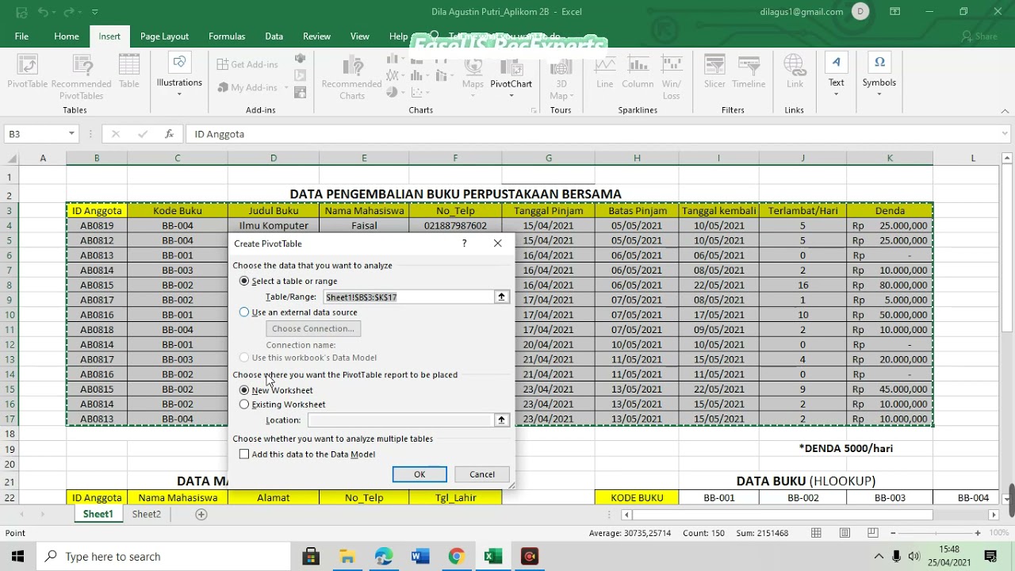The height and width of the screenshot is (571, 1015).
Task: Open Recommended PivotTables
Action: click(x=81, y=77)
